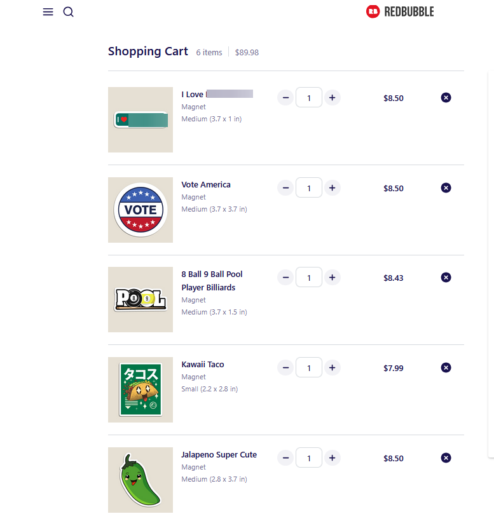Edit Kawaii Taco quantity field
494x521 pixels.
[x=309, y=368]
